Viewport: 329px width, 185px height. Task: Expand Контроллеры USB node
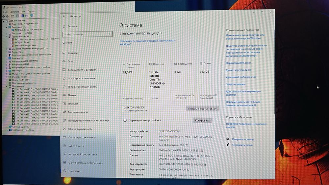point(7,64)
